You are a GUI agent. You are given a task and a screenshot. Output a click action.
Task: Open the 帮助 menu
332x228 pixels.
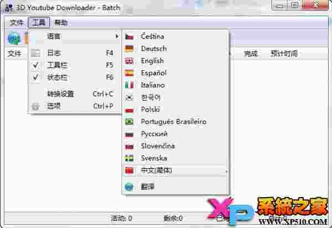pyautogui.click(x=61, y=23)
